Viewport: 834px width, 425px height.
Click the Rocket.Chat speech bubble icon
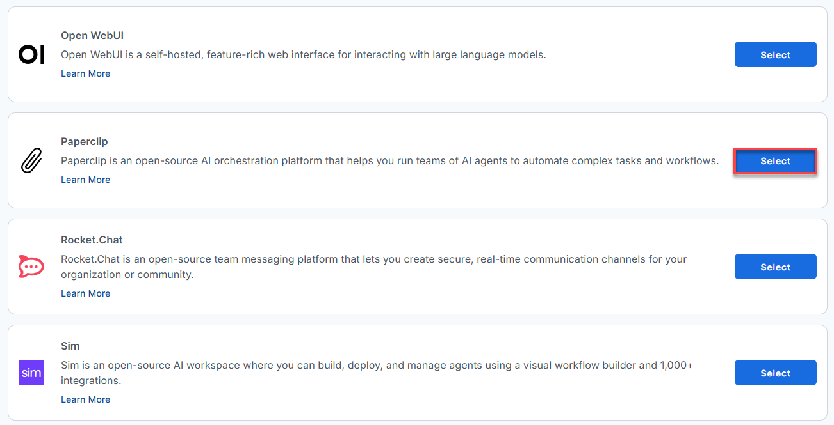pyautogui.click(x=31, y=267)
